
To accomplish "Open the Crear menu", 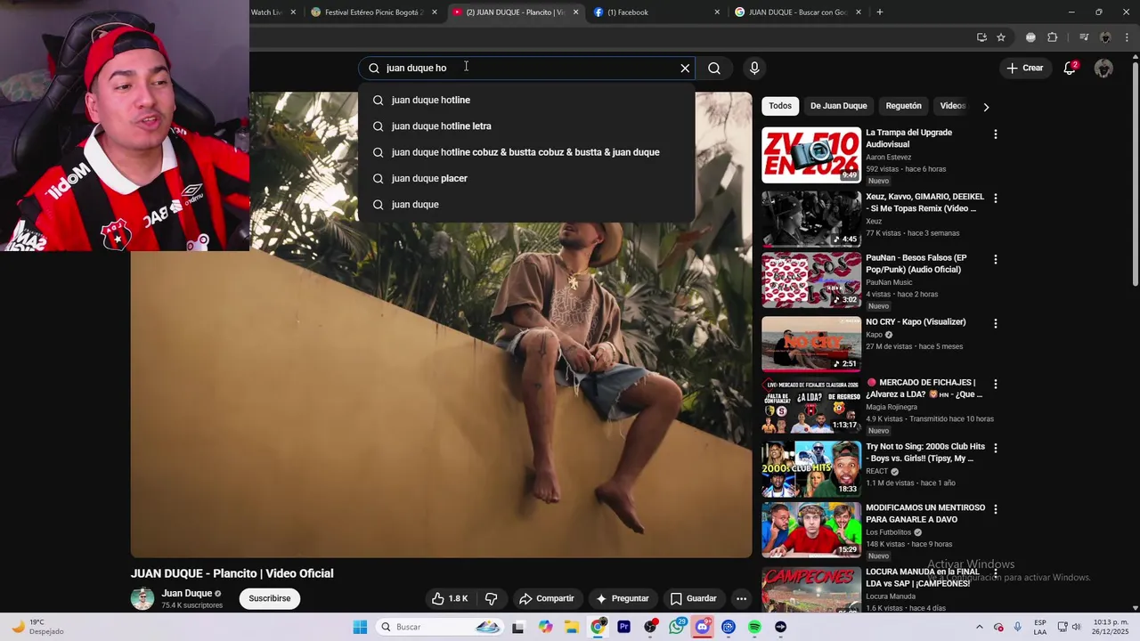I will coord(1024,68).
